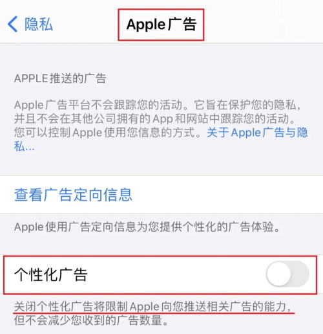
Task: Tap empty navigation bar area right of title
Action: pos(263,24)
